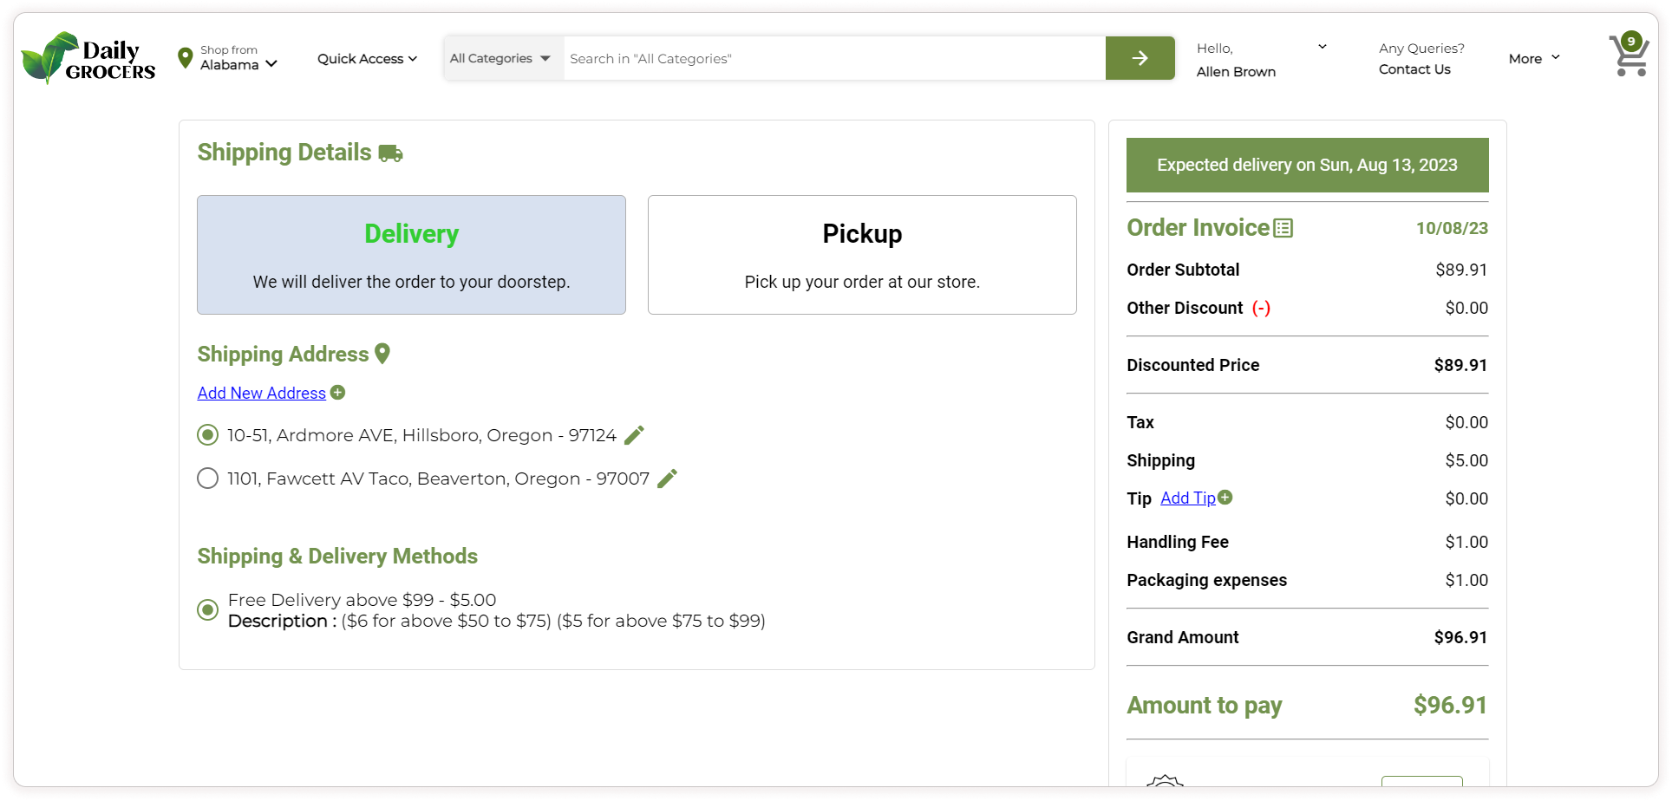Viewport: 1672px width, 801px height.
Task: Click the Order Invoice list icon
Action: 1283,228
